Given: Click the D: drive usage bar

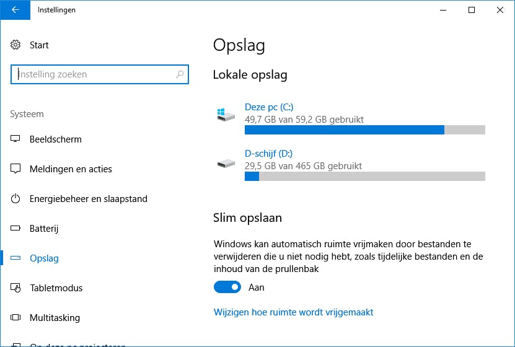Looking at the screenshot, I should [x=364, y=177].
